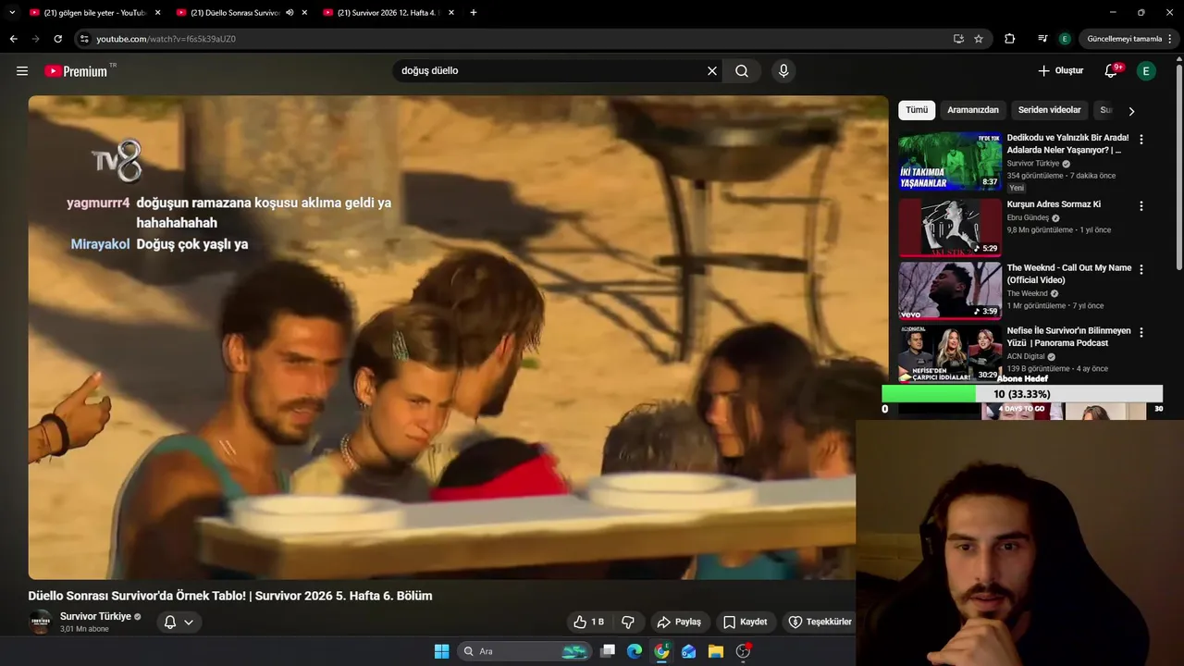Open options for Kurşun Adres Sormaz Ki
1184x666 pixels.
(x=1141, y=206)
